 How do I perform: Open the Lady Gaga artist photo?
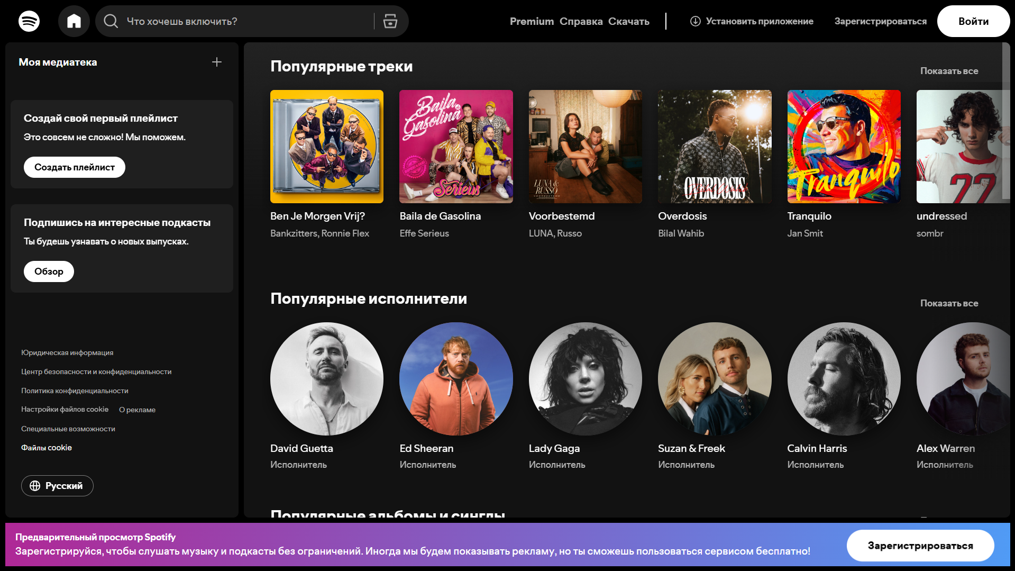585,379
